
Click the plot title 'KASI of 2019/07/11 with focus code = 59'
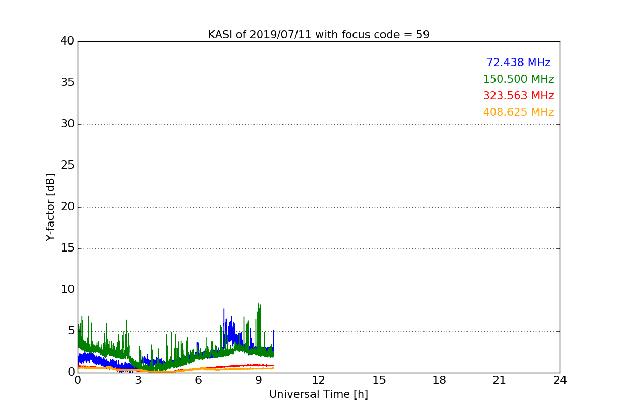pyautogui.click(x=318, y=35)
